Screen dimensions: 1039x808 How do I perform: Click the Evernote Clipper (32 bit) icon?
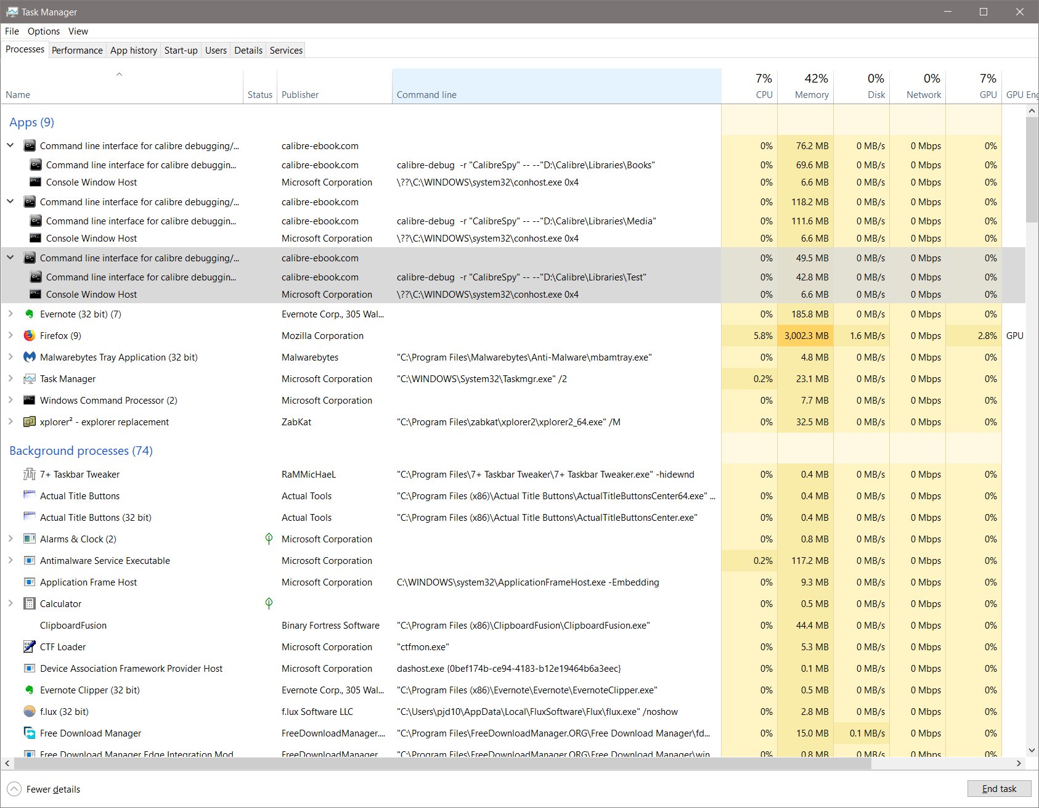(29, 690)
